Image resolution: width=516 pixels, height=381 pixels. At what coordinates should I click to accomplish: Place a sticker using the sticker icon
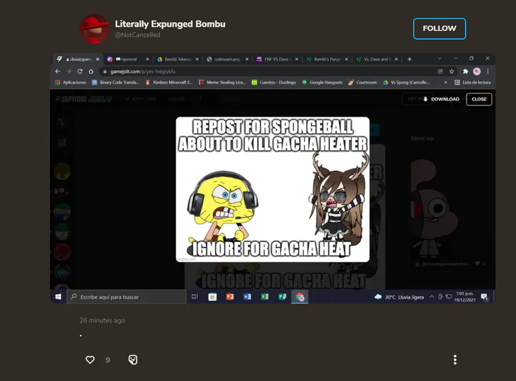[x=133, y=360]
